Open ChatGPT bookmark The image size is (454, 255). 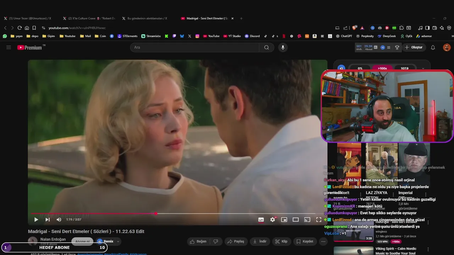(344, 36)
